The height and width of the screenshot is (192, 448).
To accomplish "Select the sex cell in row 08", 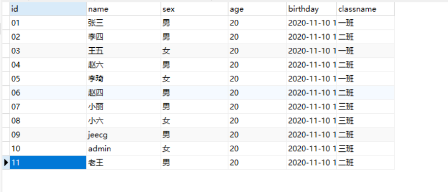I will pos(195,120).
